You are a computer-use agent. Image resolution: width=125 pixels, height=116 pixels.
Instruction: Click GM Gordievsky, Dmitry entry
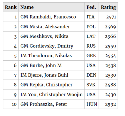coord(52,46)
